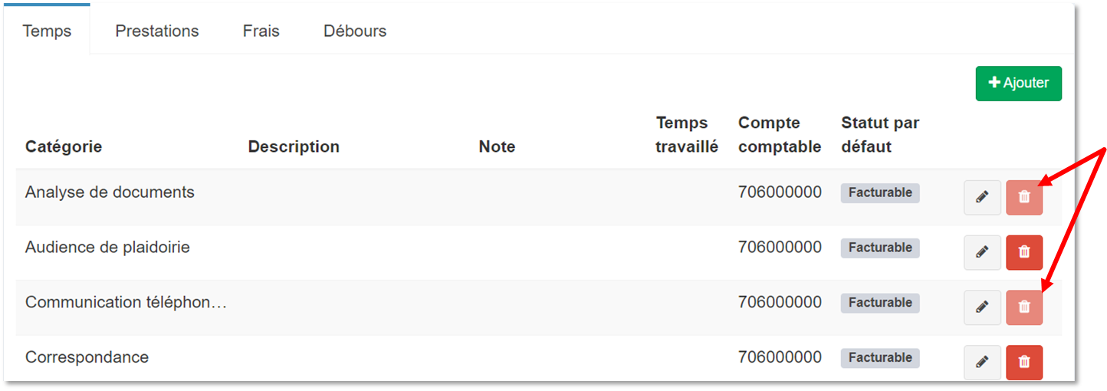Open the Frais tab
Image resolution: width=1107 pixels, height=391 pixels.
[261, 31]
